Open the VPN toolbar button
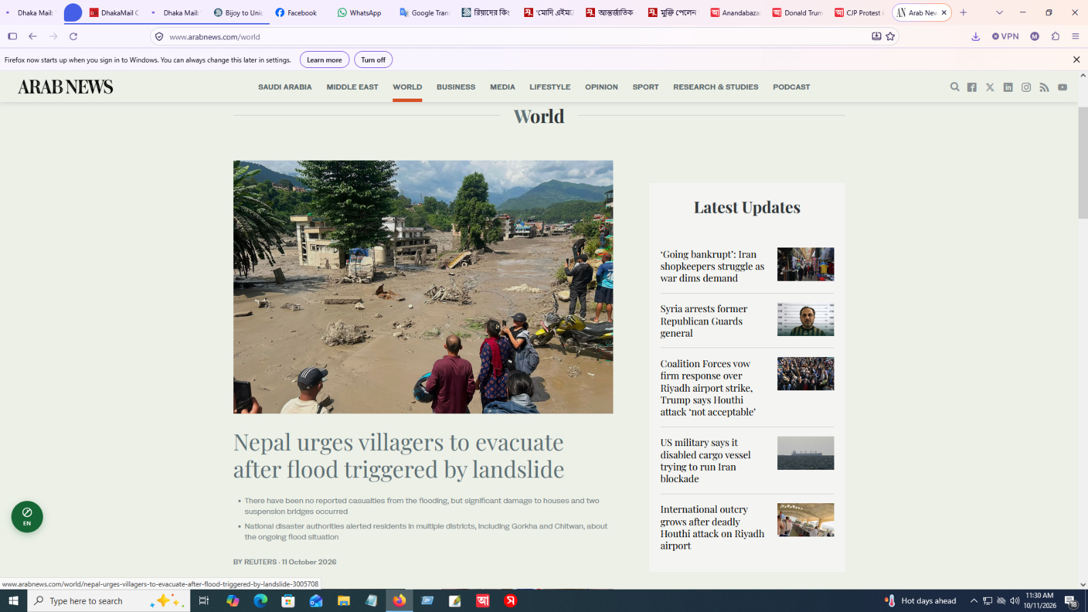The width and height of the screenshot is (1088, 612). coord(1006,37)
